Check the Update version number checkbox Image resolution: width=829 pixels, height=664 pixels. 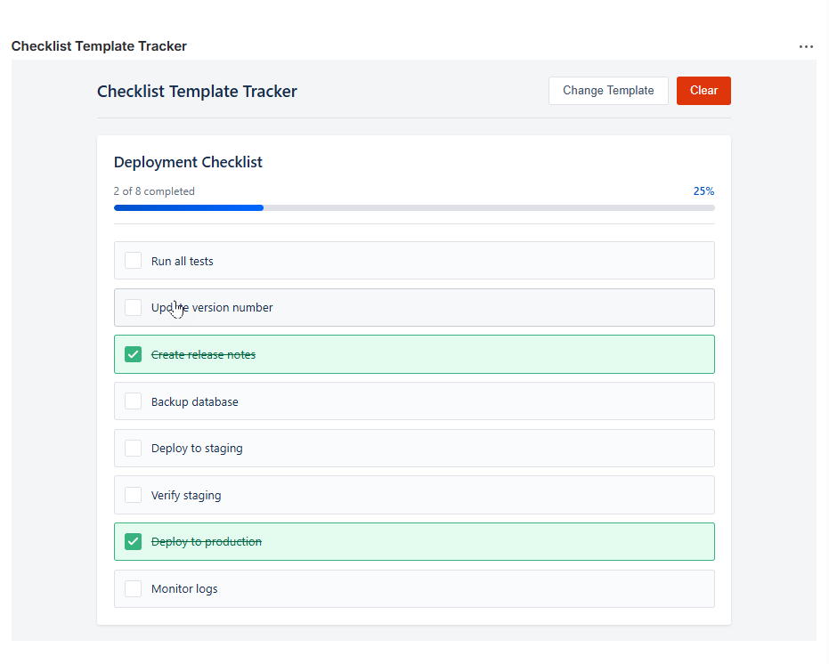(x=133, y=307)
